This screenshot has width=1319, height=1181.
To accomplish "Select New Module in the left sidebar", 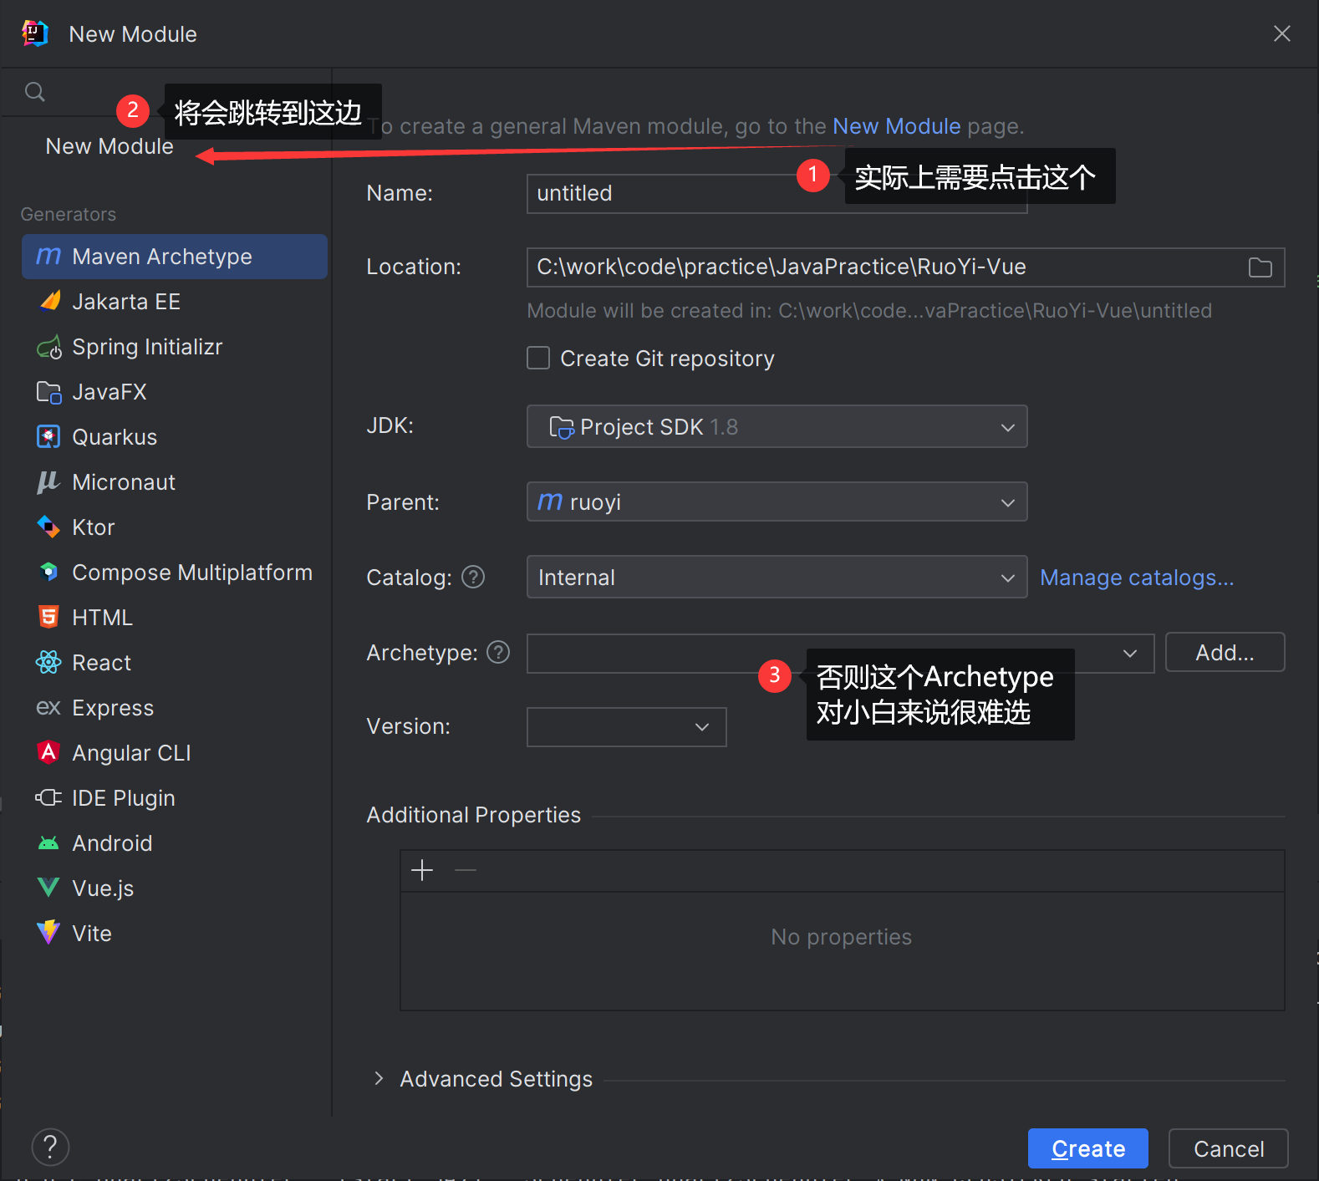I will click(109, 146).
